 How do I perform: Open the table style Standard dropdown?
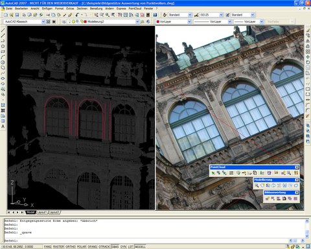click(x=253, y=15)
